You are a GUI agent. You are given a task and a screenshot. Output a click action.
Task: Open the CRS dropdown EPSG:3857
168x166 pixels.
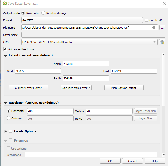[89, 42]
